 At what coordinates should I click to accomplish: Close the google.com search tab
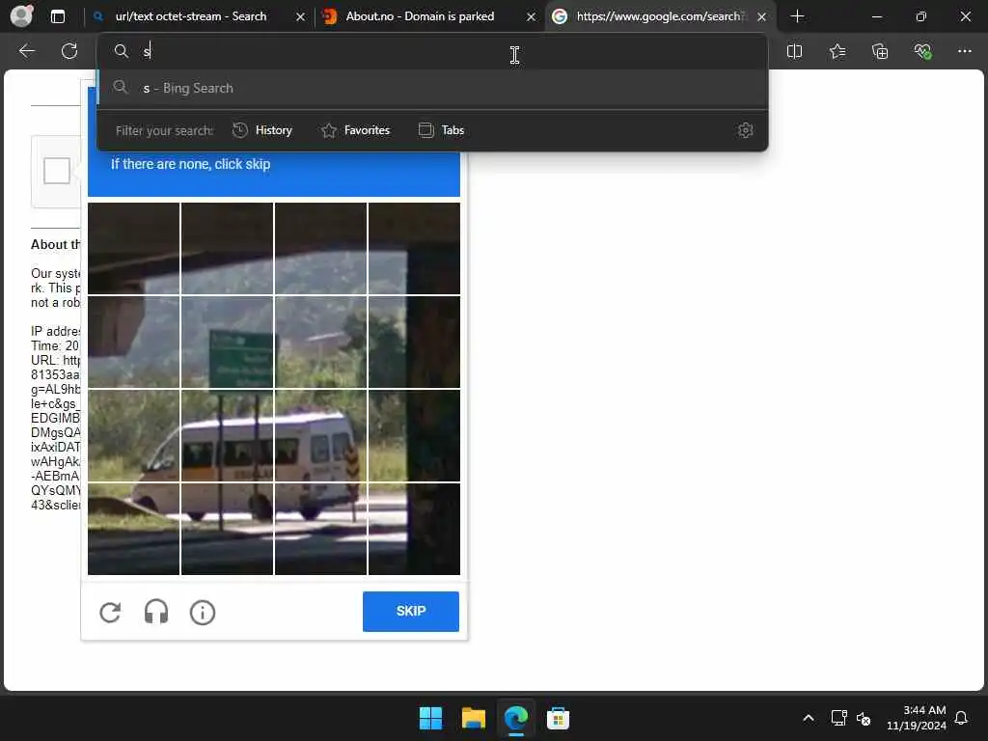click(762, 17)
